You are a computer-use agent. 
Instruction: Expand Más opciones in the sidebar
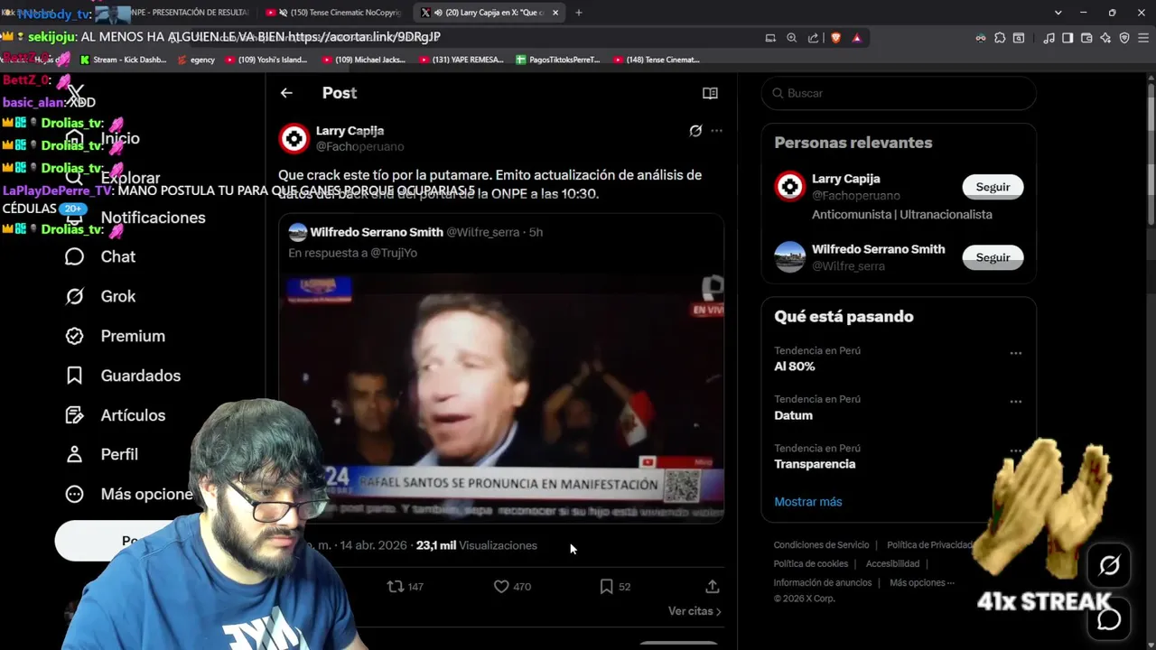point(128,494)
